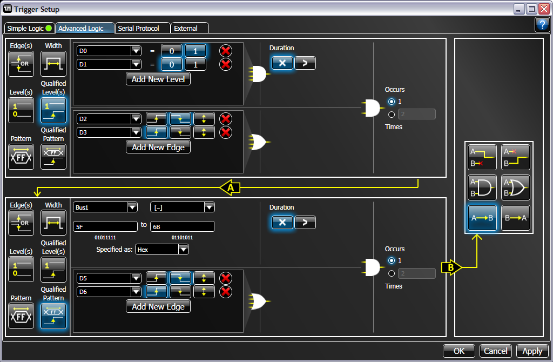Choose not A then B sequence icon

(516, 157)
